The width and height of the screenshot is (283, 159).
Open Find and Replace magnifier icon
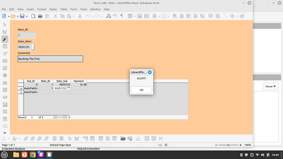(x=108, y=16)
